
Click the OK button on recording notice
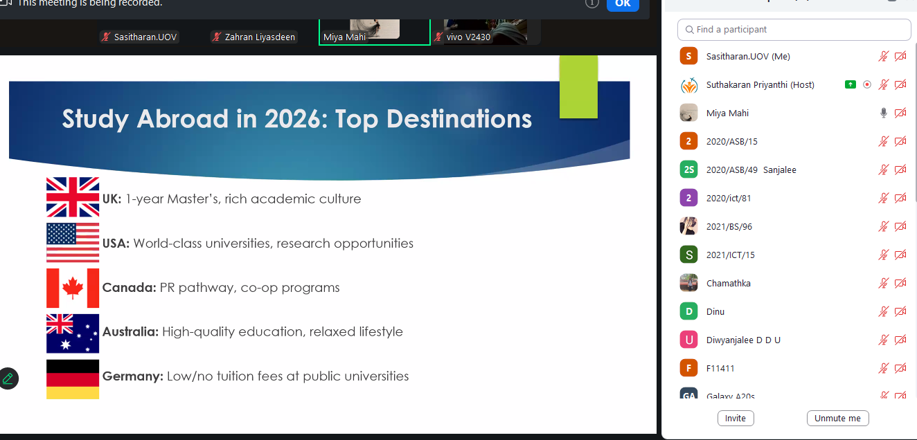click(623, 3)
